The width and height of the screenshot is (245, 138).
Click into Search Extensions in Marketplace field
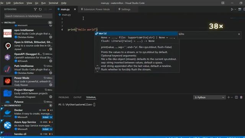28,16
